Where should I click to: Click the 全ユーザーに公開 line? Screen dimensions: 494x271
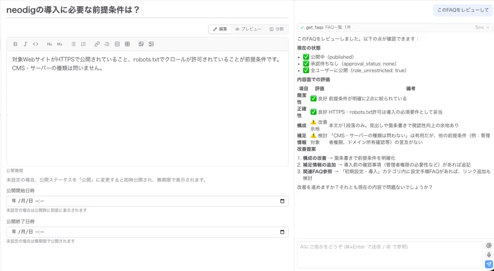click(x=355, y=71)
